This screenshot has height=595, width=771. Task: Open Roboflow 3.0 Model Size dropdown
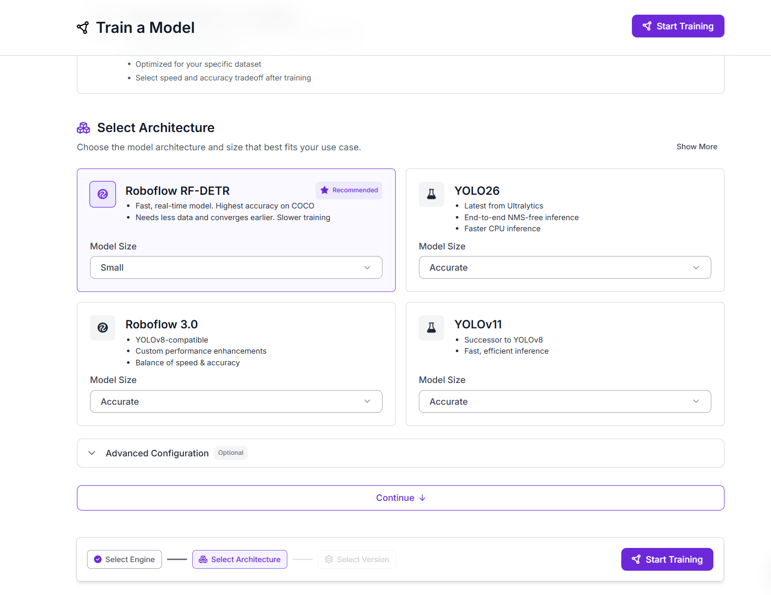pos(236,402)
